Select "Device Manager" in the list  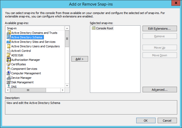21,78
